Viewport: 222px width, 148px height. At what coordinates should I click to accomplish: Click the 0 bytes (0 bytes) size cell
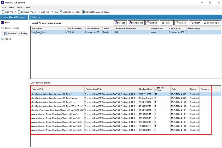coord(146,98)
